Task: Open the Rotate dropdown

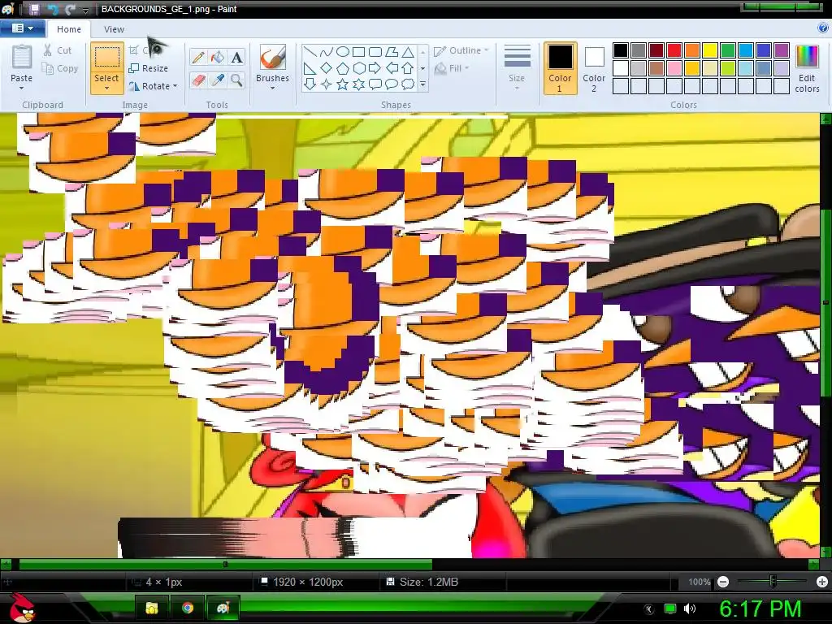Action: pos(154,86)
